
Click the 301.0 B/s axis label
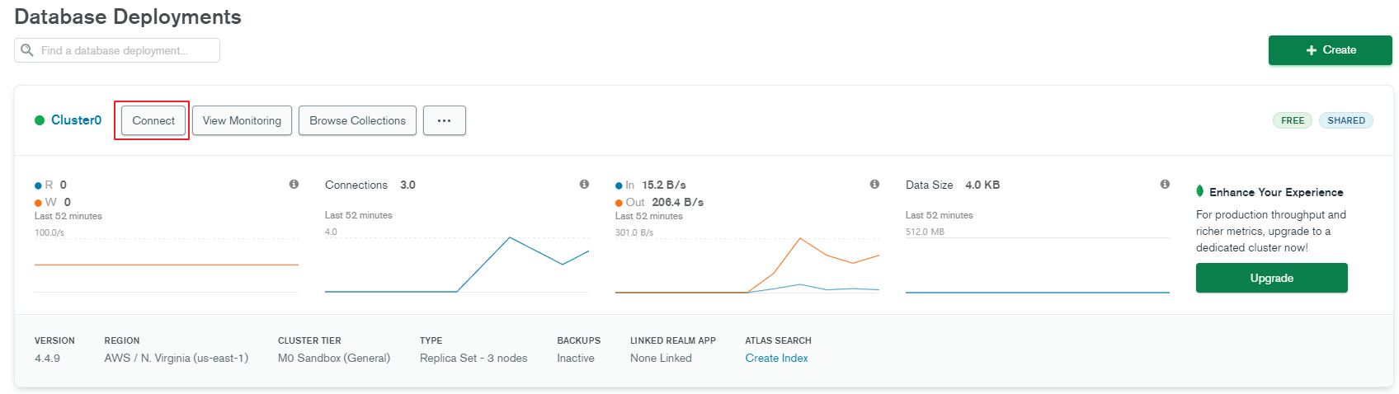634,232
